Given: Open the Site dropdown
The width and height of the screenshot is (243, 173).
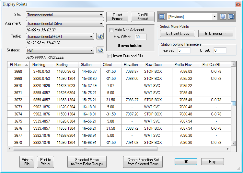Looking at the screenshot, I should (65, 15).
